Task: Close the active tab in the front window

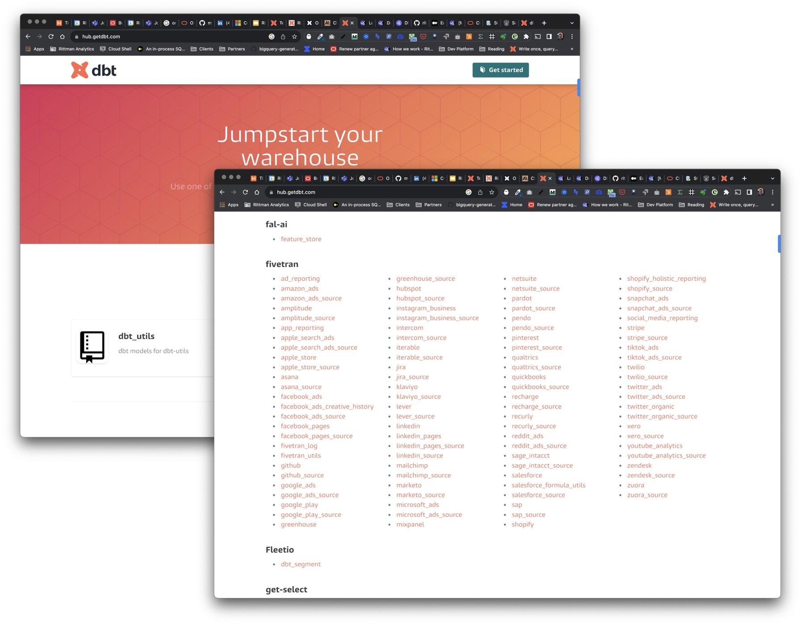Action: pos(550,178)
